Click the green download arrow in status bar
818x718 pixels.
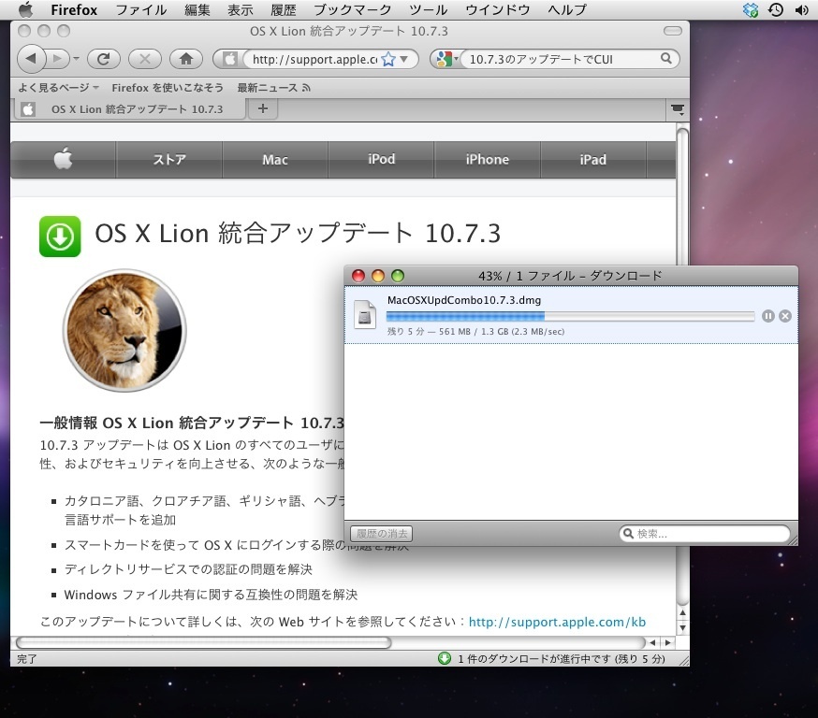(x=445, y=658)
